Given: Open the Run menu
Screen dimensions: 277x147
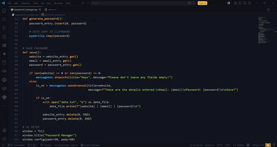Looking at the screenshot, I should (x=49, y=3).
